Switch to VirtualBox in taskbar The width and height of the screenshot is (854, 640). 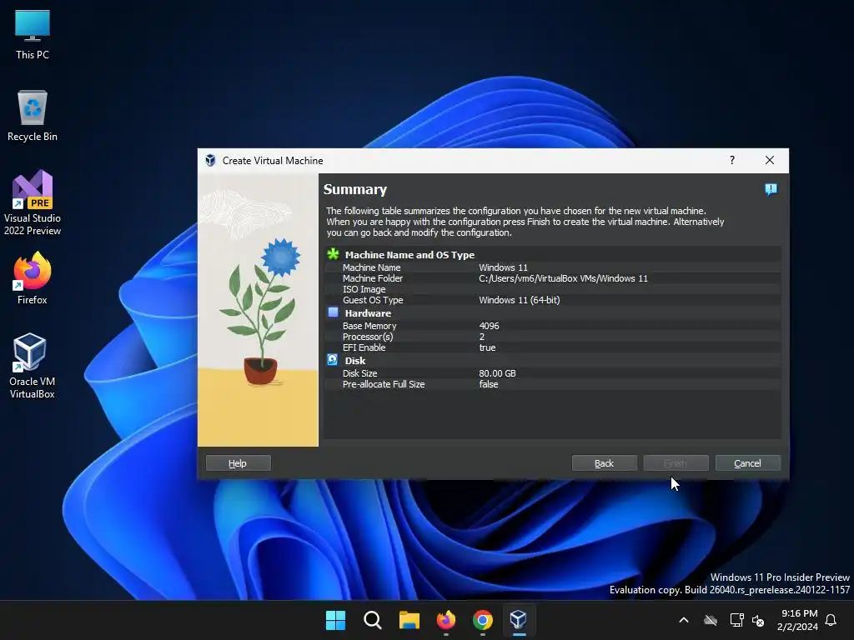519,620
